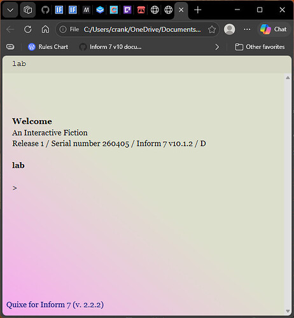Screen dimensions: 294x318
Task: Switch to the first IF tab
Action: 59,10
